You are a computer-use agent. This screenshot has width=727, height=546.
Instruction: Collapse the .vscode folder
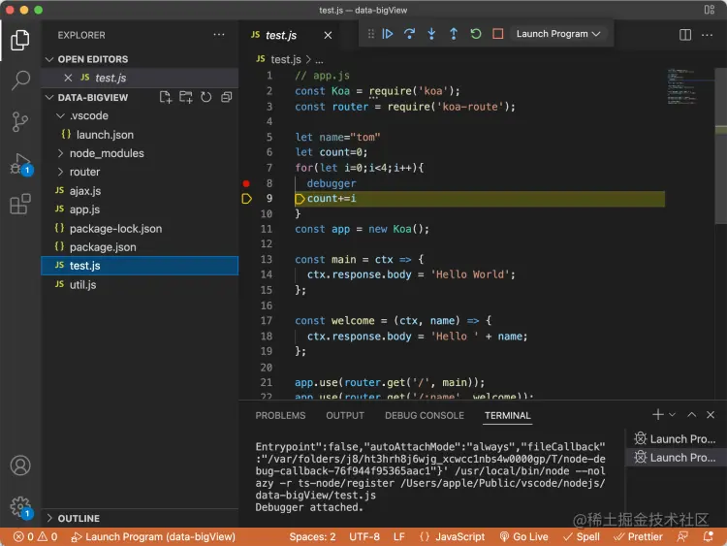point(60,115)
